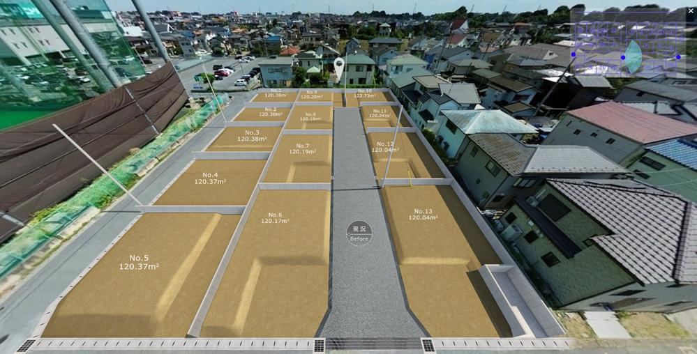
Task: Select lot label No.13 120.04m²
Action: coord(423,214)
